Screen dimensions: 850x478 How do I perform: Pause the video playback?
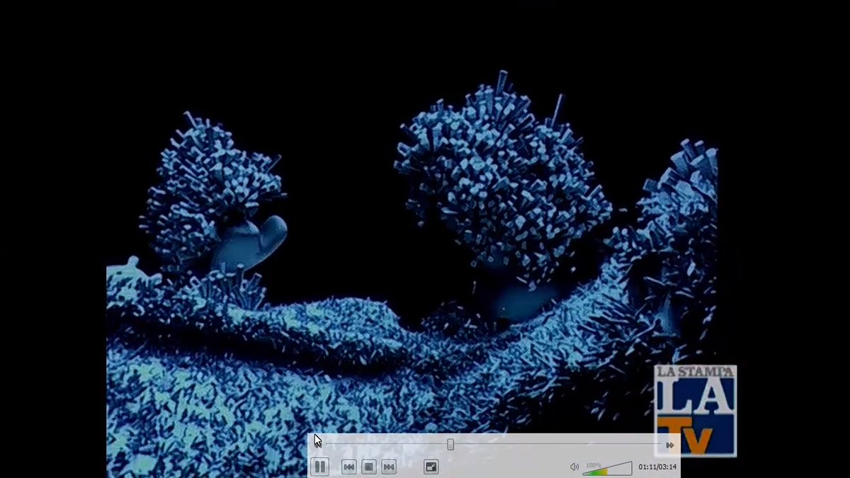point(320,467)
